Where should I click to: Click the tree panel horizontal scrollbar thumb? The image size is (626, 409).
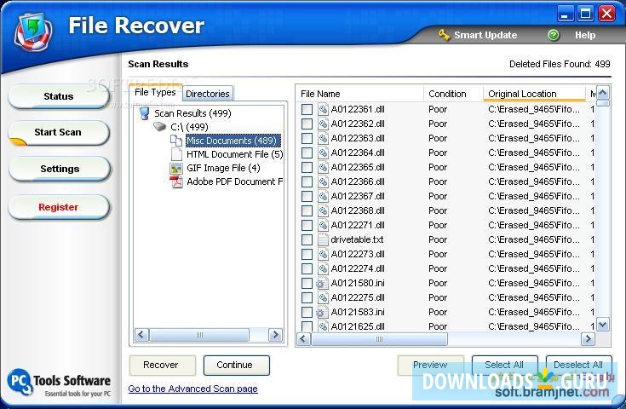[x=199, y=335]
